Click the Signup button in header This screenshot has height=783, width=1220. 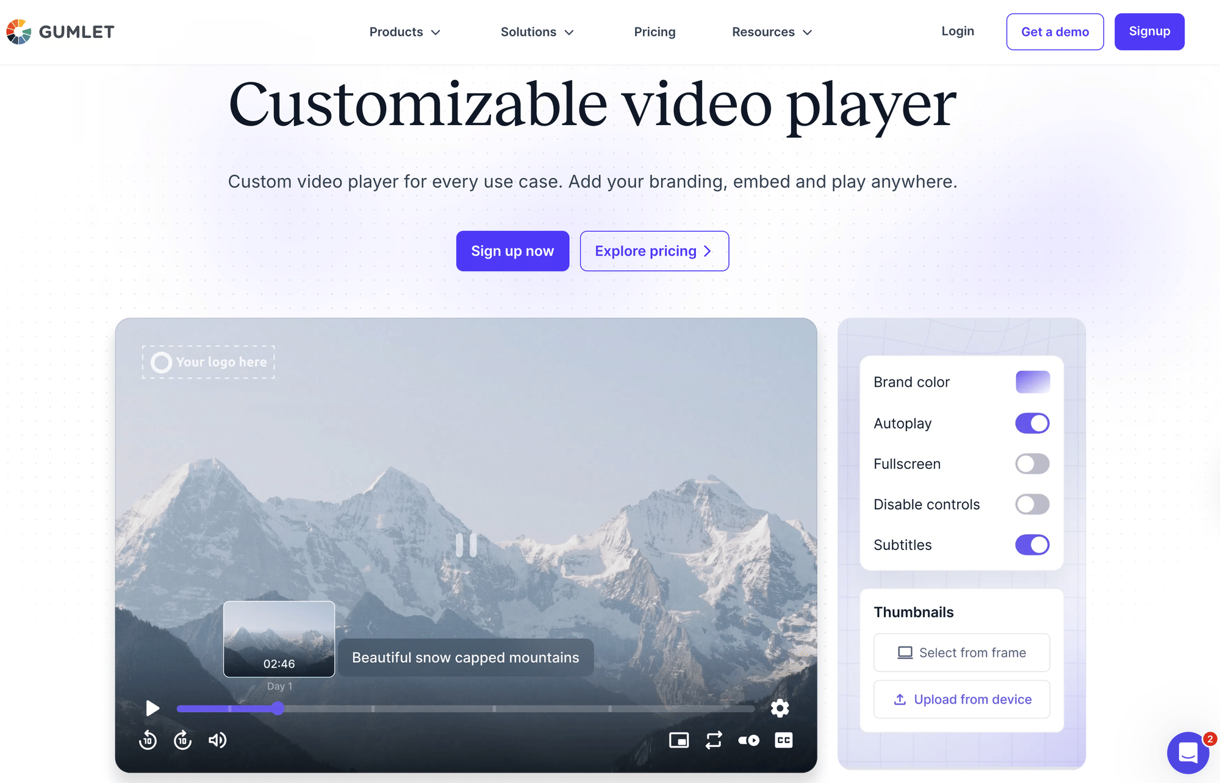[1149, 32]
